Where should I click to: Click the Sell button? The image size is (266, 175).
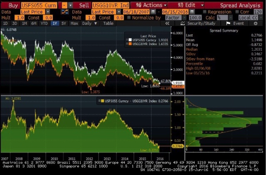coord(83,6)
